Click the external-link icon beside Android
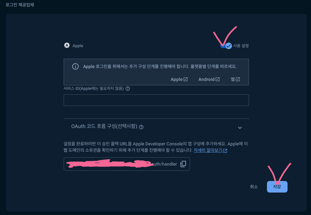 218,79
